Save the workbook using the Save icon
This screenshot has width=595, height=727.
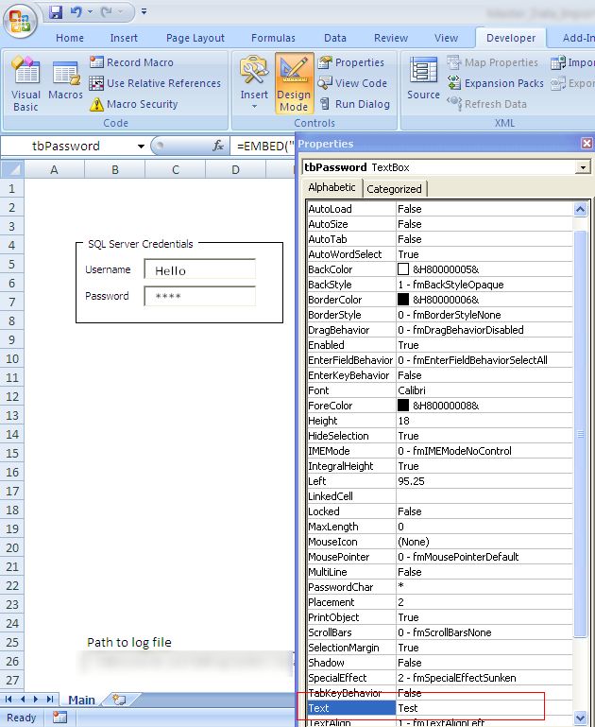pos(56,12)
